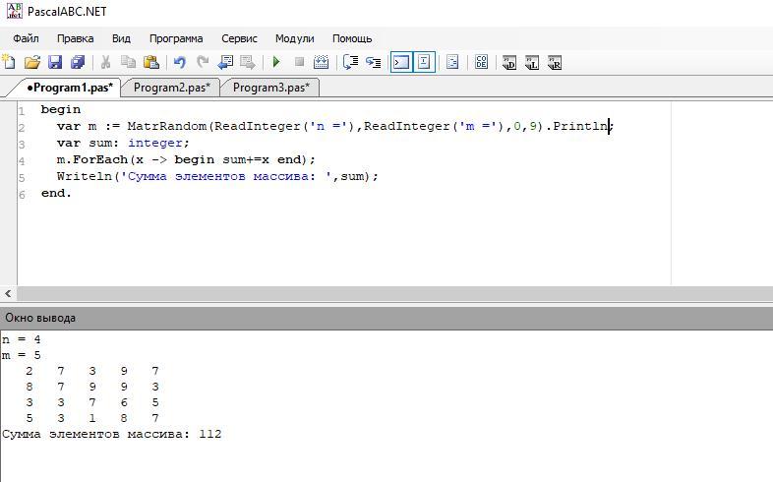Switch to the Program1.pas tab
Image resolution: width=773 pixels, height=482 pixels.
[x=69, y=88]
